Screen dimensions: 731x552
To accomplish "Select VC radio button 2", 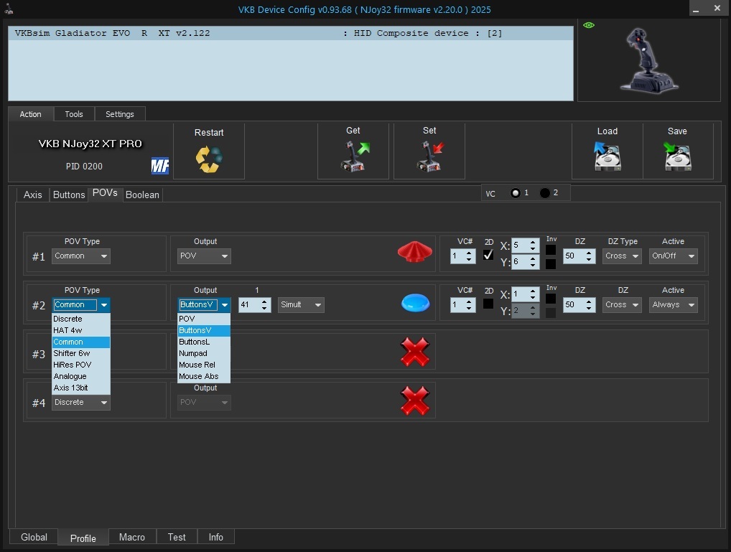I will click(544, 193).
